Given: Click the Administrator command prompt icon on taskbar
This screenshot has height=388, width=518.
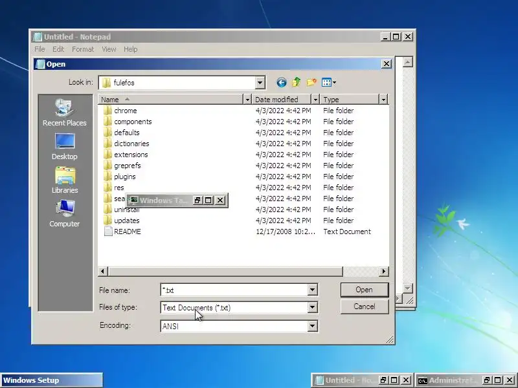Looking at the screenshot, I should coord(423,380).
